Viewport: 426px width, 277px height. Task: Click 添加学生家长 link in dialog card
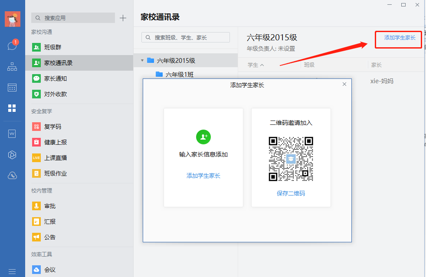coord(203,176)
